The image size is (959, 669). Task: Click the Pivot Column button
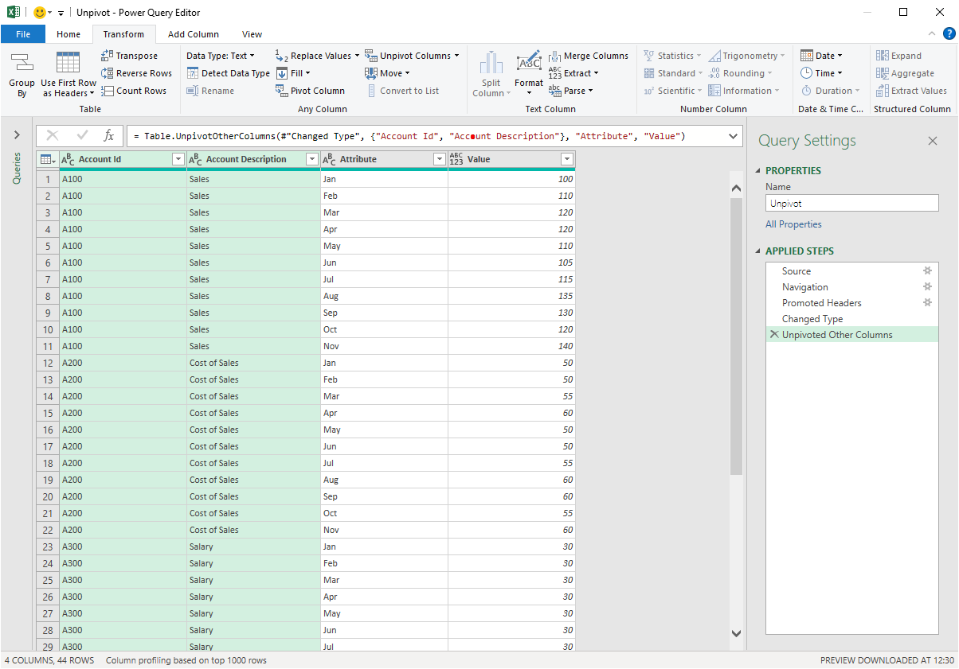(x=310, y=91)
